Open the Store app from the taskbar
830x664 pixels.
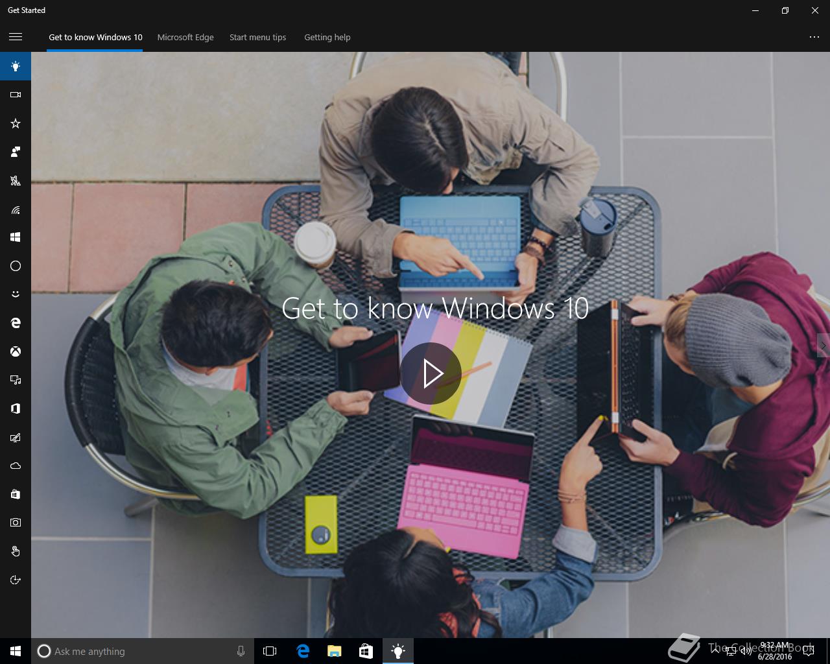pyautogui.click(x=366, y=651)
